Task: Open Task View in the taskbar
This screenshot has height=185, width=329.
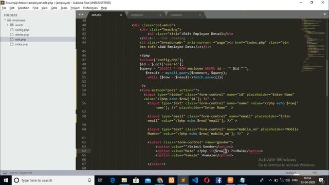Action: [100, 180]
